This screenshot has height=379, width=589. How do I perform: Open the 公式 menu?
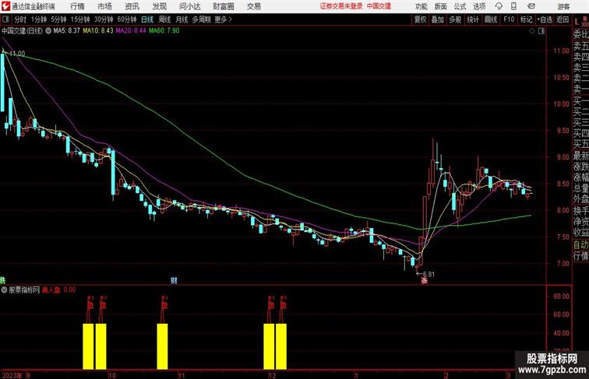pos(460,6)
